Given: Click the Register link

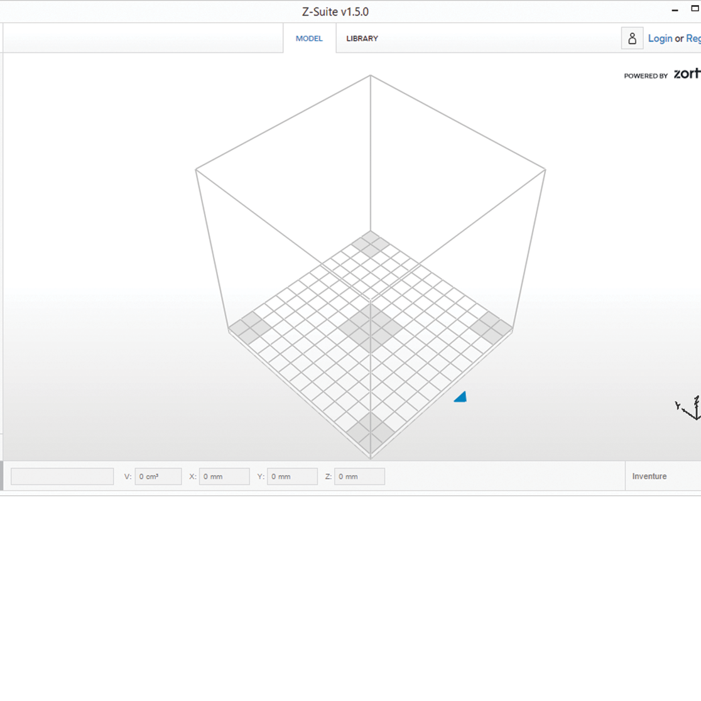Looking at the screenshot, I should (694, 38).
